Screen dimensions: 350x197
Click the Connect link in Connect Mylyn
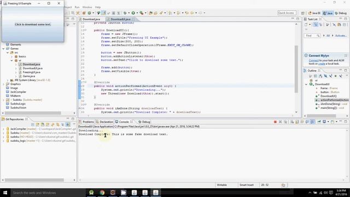pyautogui.click(x=313, y=61)
